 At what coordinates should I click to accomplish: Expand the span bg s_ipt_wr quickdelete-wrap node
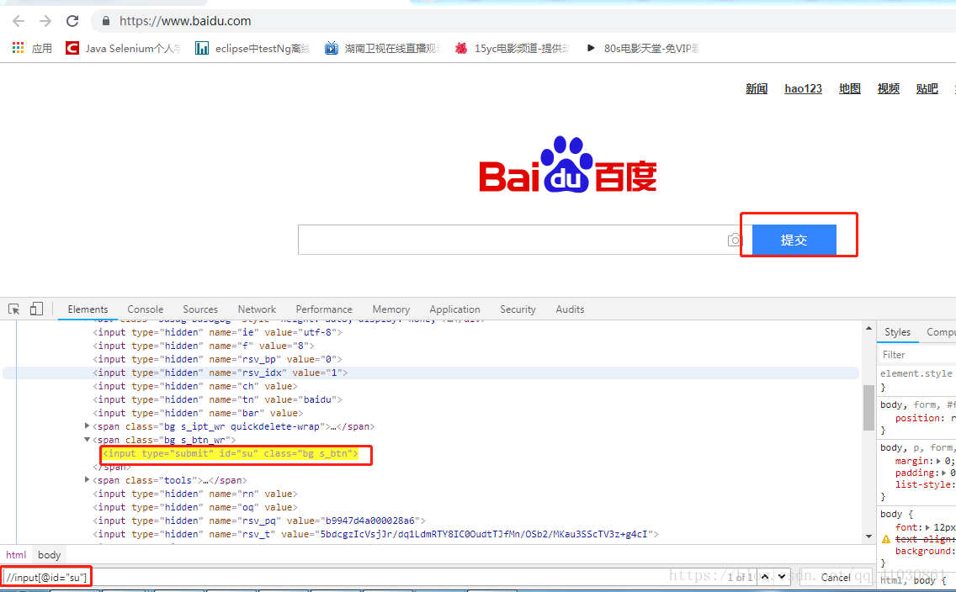point(88,425)
